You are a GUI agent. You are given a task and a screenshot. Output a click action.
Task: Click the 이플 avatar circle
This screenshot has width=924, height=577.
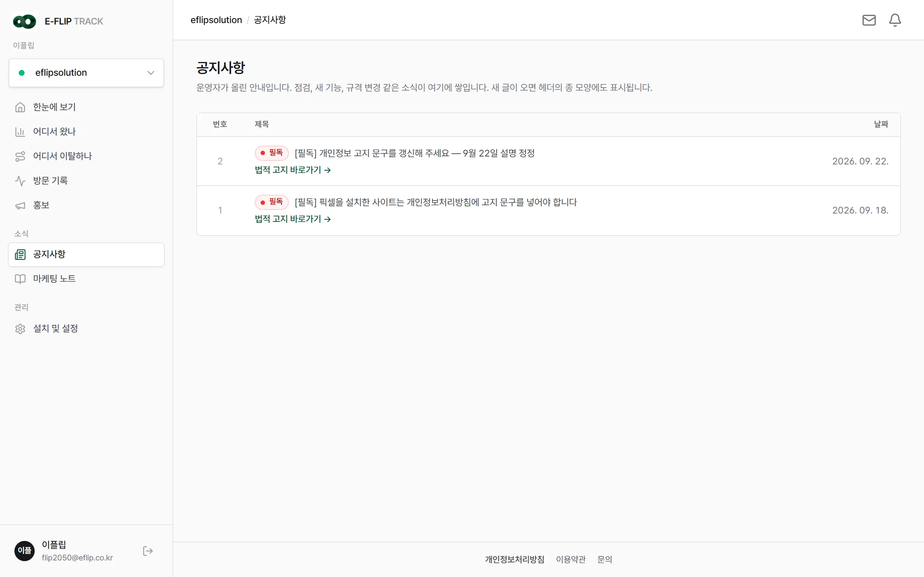25,551
